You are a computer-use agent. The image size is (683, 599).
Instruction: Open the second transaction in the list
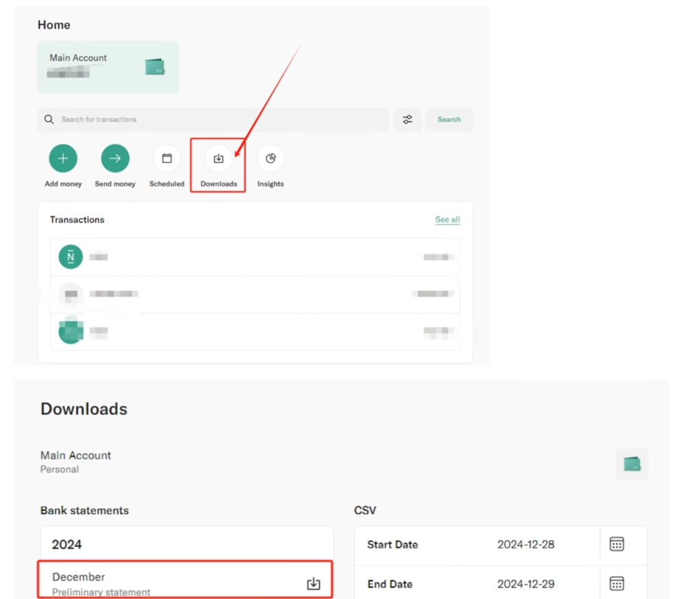coord(255,294)
